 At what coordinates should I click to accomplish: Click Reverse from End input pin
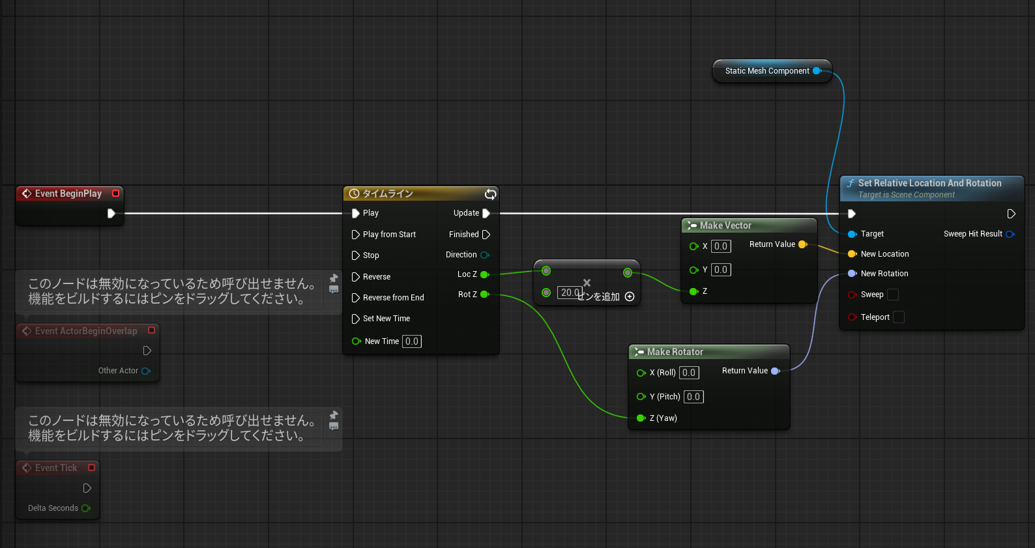coord(356,298)
